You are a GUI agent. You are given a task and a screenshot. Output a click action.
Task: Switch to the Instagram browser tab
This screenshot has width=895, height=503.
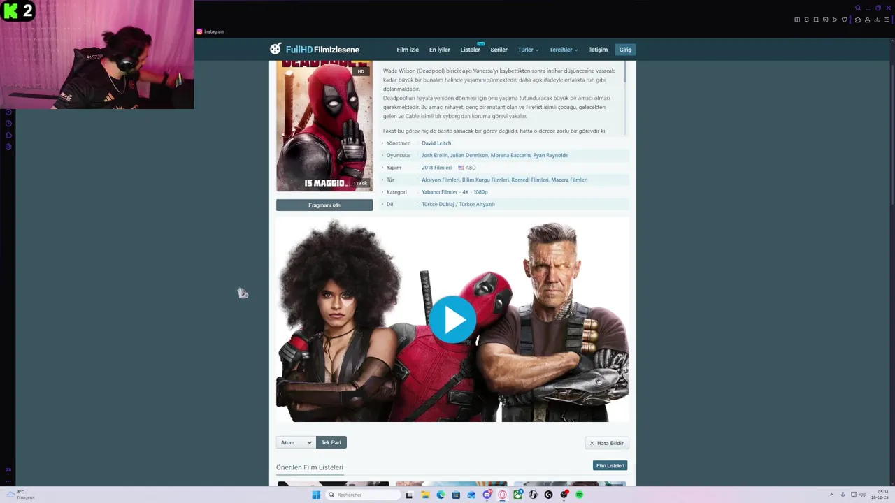pos(210,31)
